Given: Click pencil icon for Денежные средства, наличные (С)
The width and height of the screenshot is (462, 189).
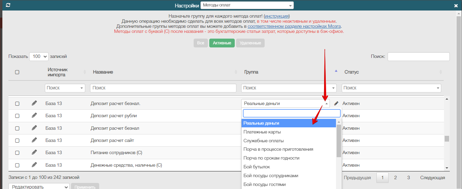Looking at the screenshot, I should point(34,165).
